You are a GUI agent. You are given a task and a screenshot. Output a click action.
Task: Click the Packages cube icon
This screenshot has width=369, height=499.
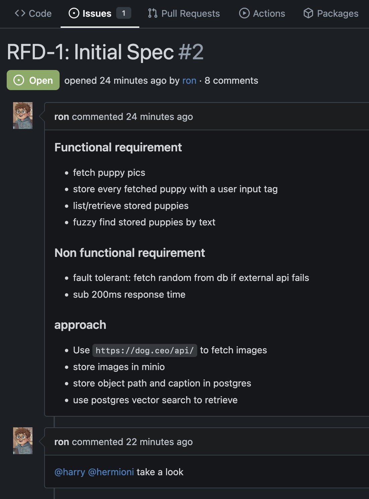click(x=308, y=13)
